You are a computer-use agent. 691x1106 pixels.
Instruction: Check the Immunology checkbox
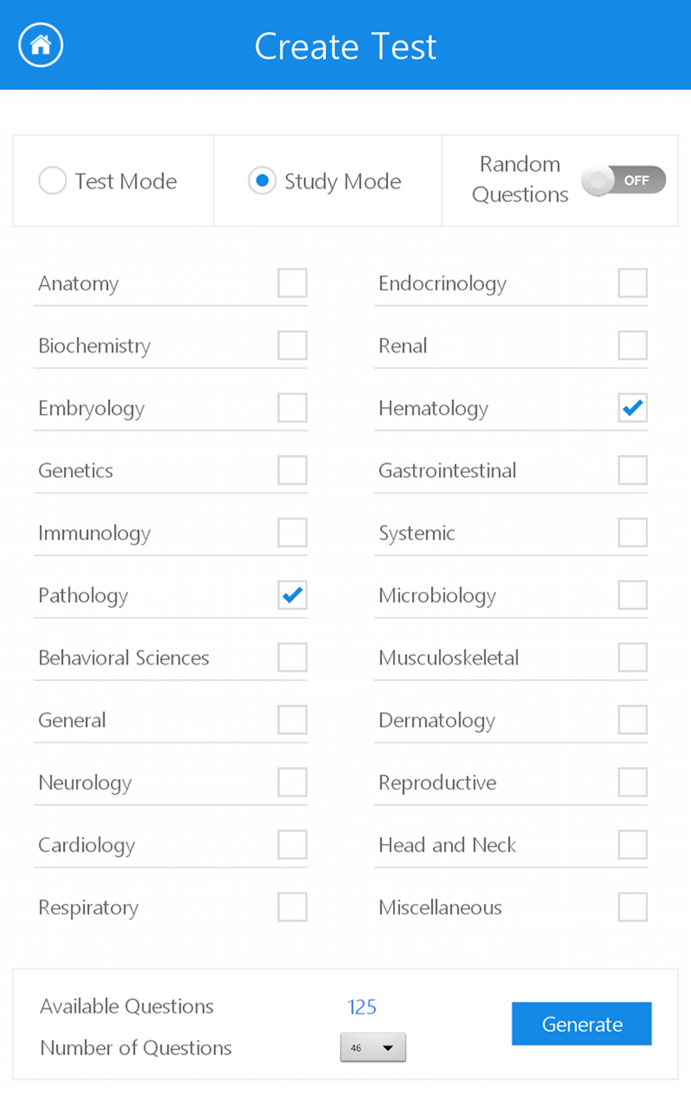pyautogui.click(x=293, y=532)
